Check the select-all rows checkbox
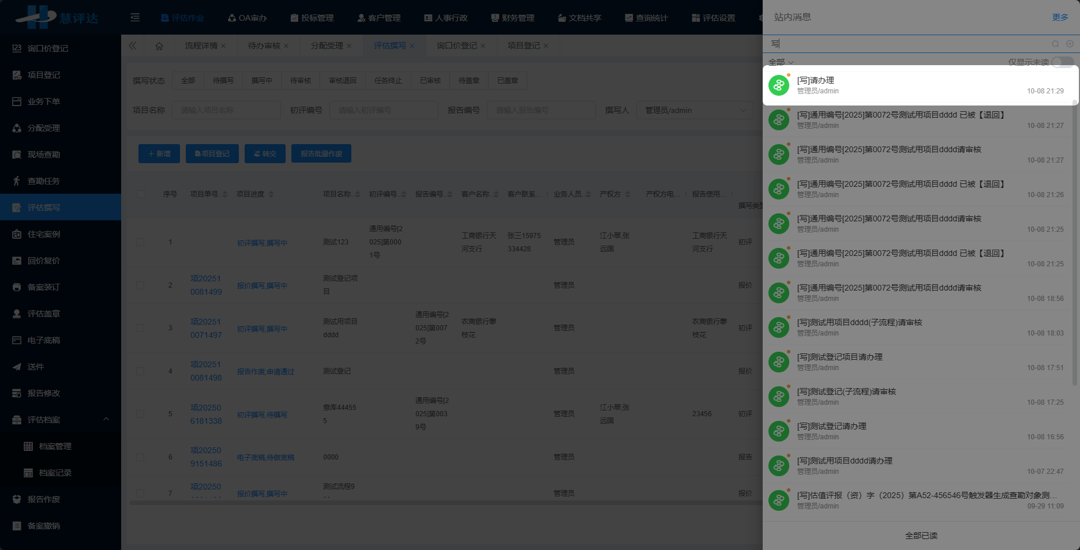Viewport: 1080px width, 550px height. (141, 194)
